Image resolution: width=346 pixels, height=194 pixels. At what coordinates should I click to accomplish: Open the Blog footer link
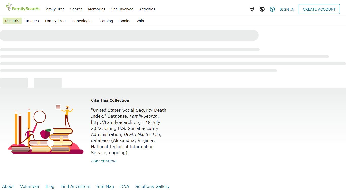pos(50,186)
